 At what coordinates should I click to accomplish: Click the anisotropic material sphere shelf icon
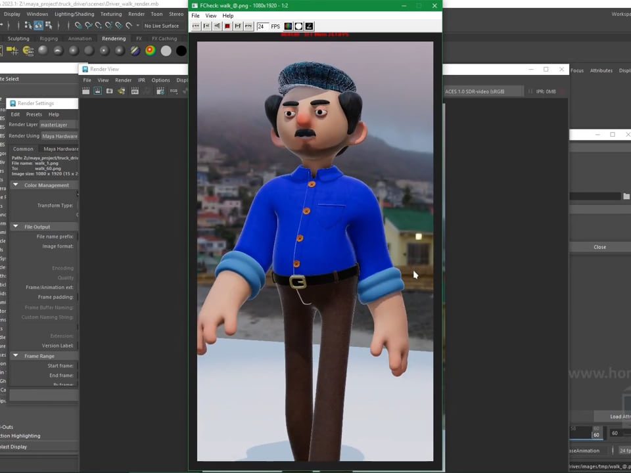click(x=58, y=51)
